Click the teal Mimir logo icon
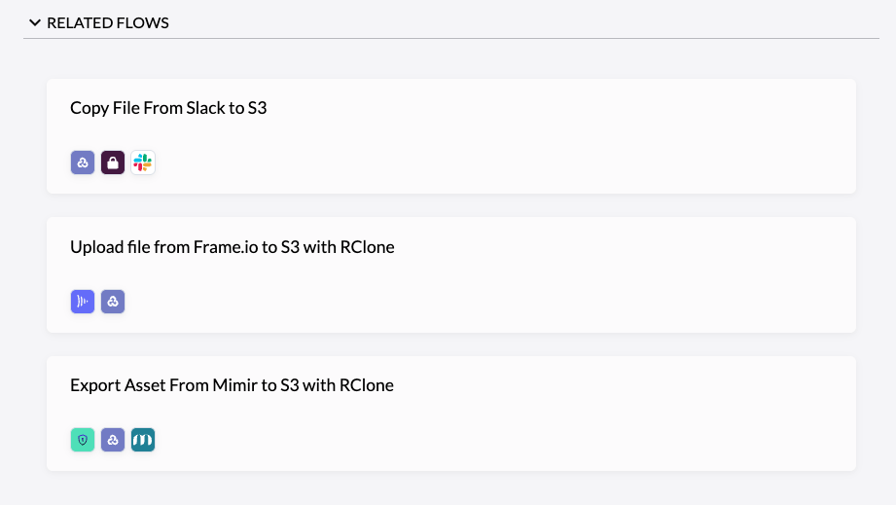This screenshot has height=505, width=896. pyautogui.click(x=143, y=440)
